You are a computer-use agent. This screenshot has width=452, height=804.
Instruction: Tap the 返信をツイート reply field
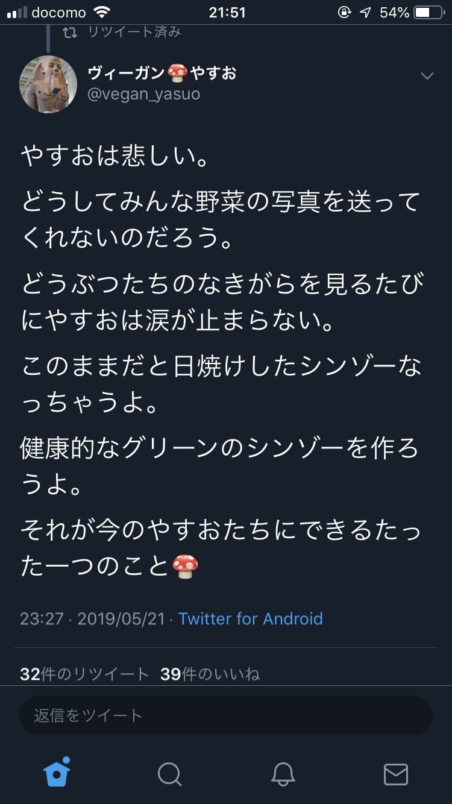[226, 715]
